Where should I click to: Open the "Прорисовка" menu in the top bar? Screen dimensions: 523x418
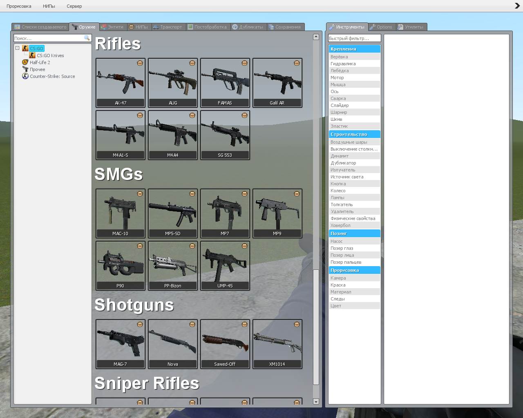pos(19,6)
